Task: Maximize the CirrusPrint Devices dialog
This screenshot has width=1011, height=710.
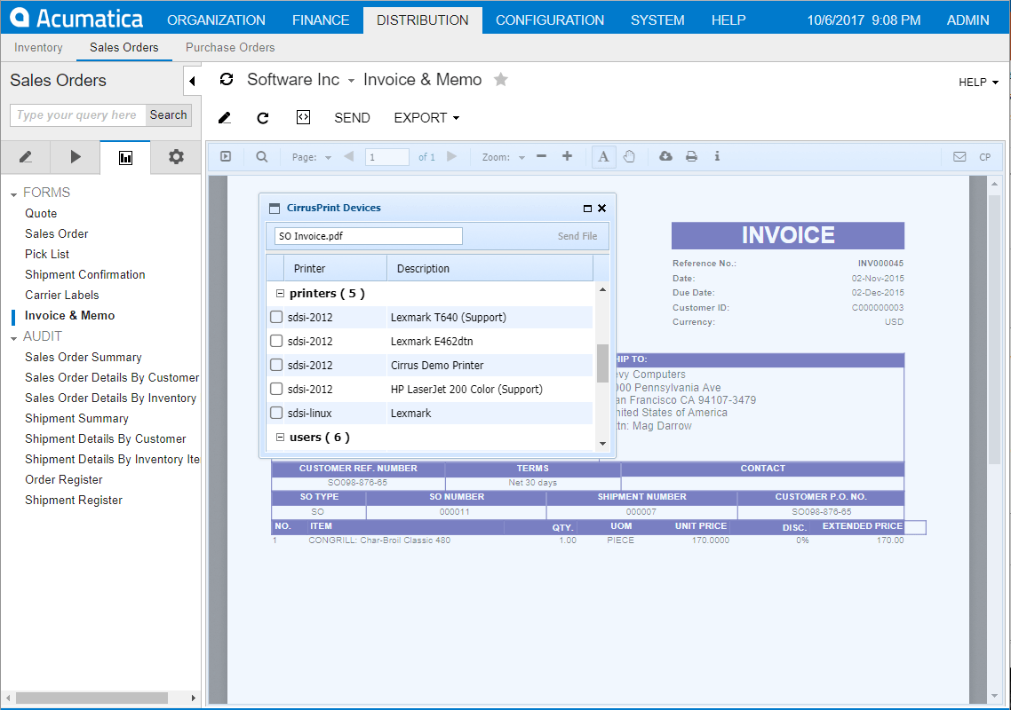Action: pyautogui.click(x=587, y=208)
